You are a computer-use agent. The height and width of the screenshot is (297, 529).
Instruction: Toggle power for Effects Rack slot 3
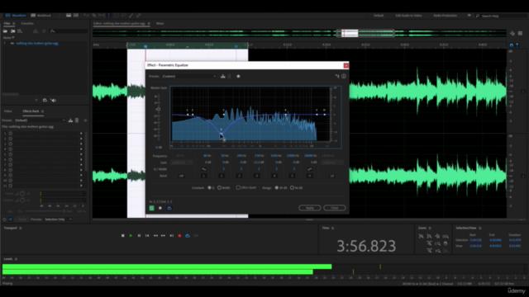coord(11,144)
